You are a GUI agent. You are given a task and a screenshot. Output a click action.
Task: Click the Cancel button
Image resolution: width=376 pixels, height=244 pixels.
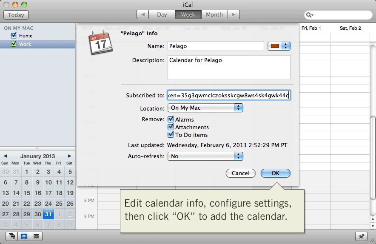[x=240, y=173]
